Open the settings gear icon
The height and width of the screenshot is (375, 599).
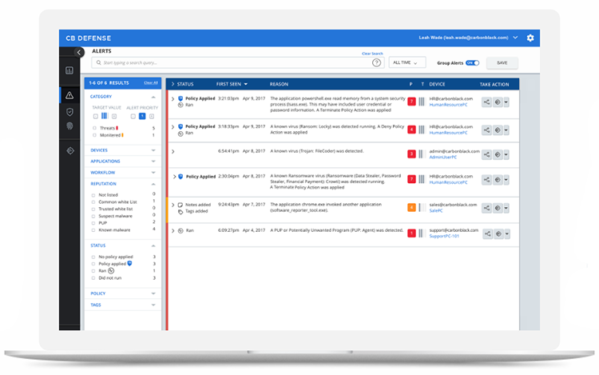pyautogui.click(x=530, y=38)
